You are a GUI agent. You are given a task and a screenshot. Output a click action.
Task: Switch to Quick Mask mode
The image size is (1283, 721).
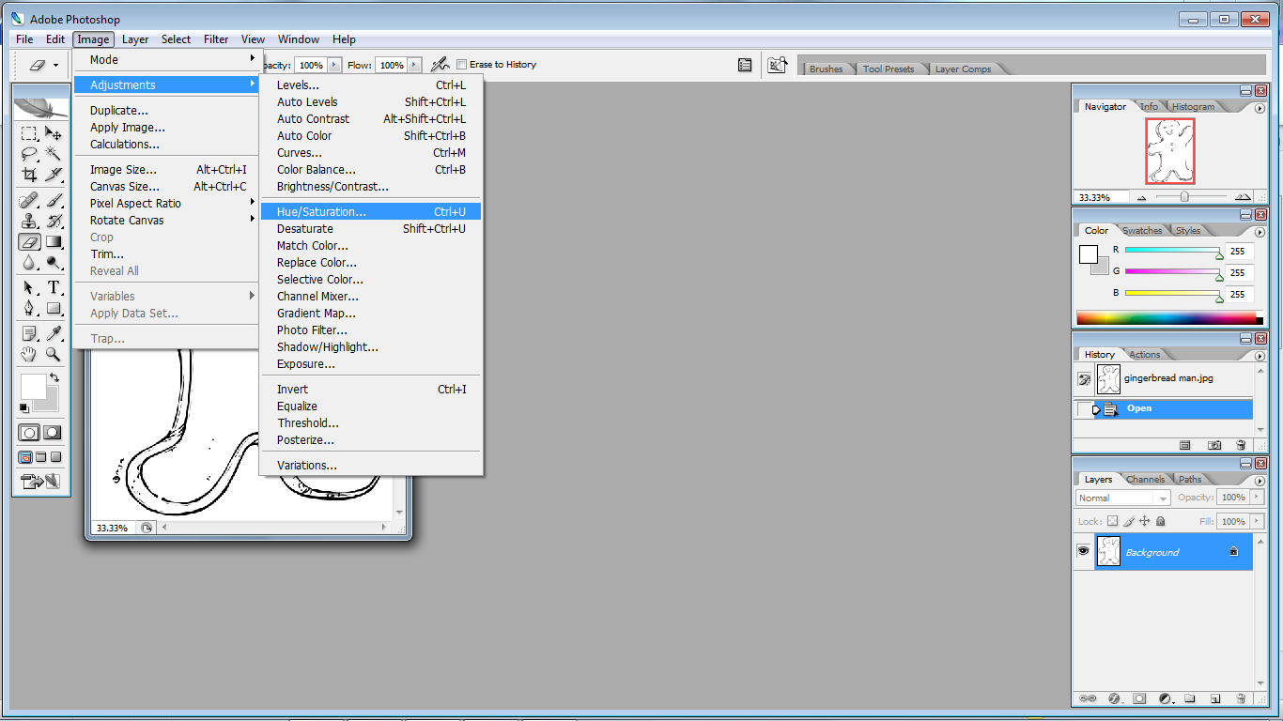coord(53,433)
